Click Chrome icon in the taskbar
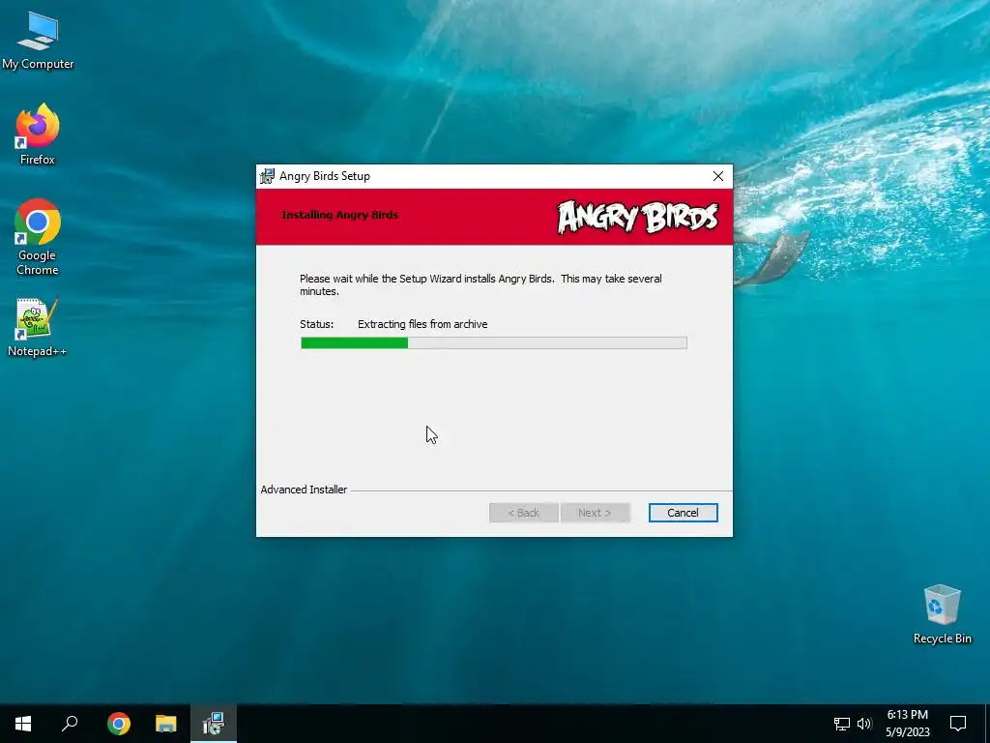The image size is (990, 743). pos(119,724)
